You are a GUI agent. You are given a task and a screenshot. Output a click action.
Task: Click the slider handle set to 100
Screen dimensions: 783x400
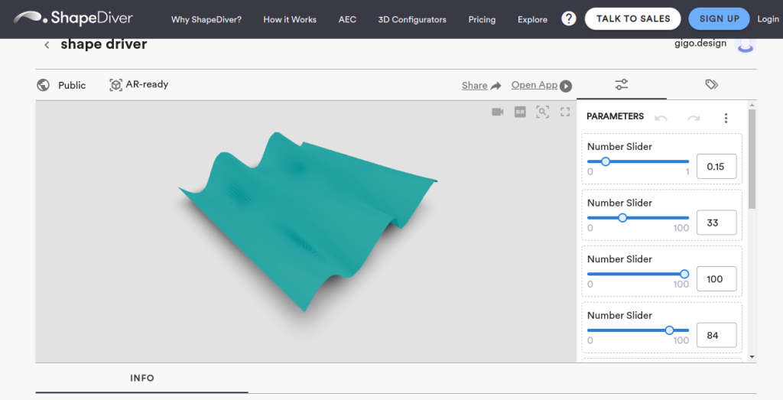coord(684,274)
